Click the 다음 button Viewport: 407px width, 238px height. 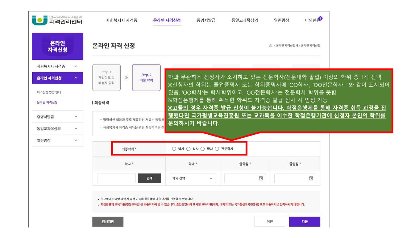(x=305, y=222)
